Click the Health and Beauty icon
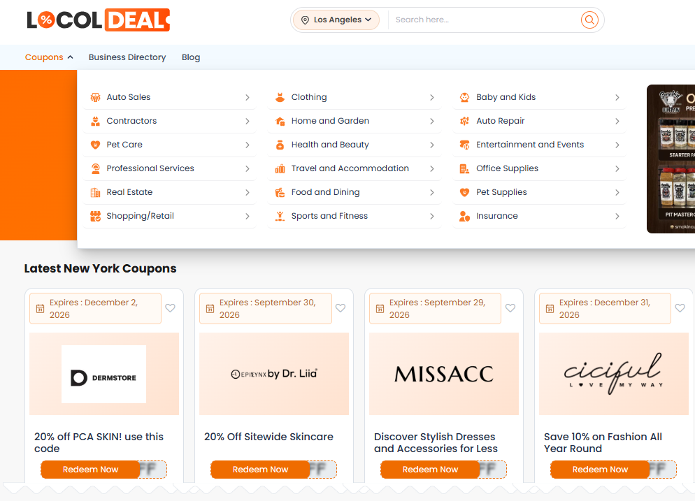695x501 pixels. [280, 145]
